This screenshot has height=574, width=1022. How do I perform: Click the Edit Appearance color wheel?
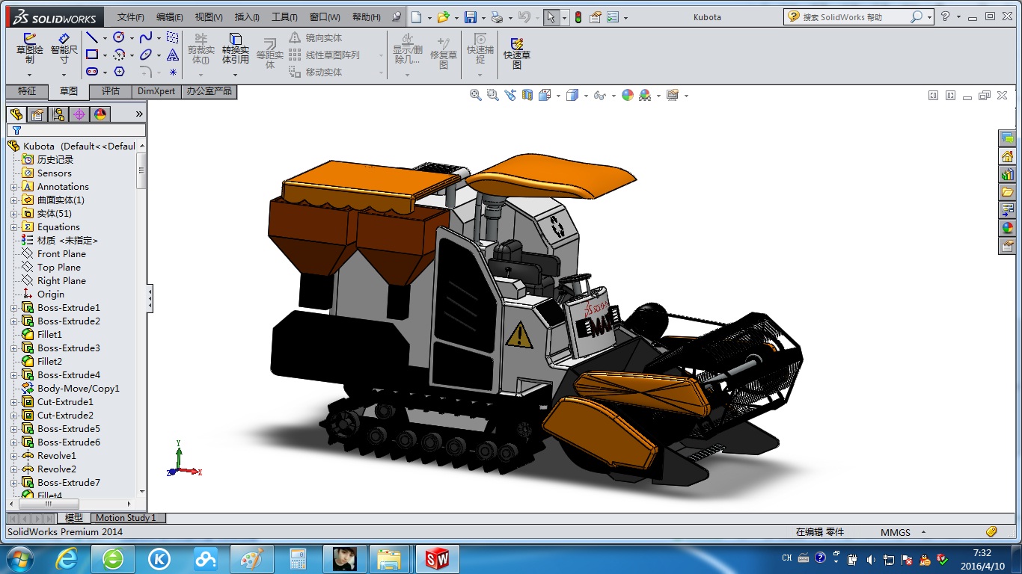pos(627,95)
